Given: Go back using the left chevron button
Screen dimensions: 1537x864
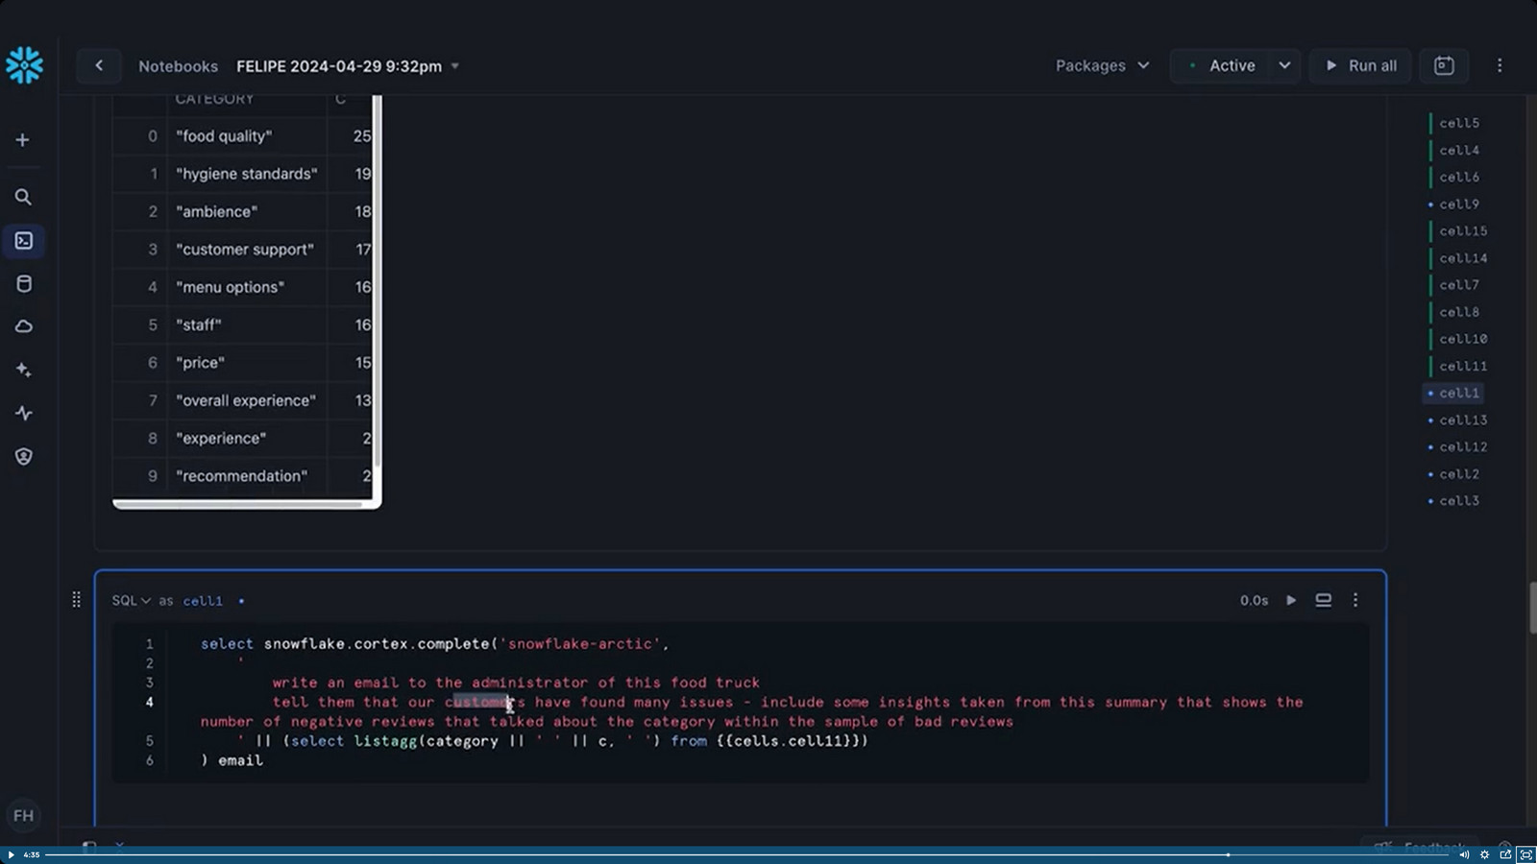Looking at the screenshot, I should point(99,65).
